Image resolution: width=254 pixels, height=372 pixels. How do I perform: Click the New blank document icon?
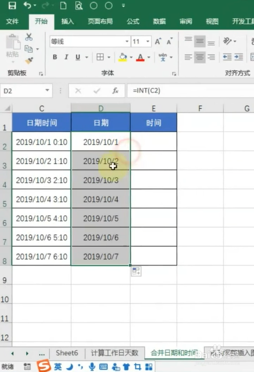pos(63,5)
